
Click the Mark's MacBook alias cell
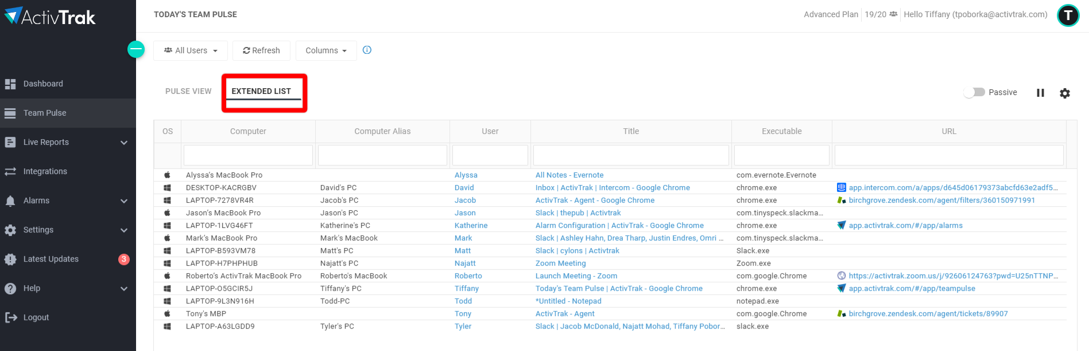pyautogui.click(x=348, y=238)
